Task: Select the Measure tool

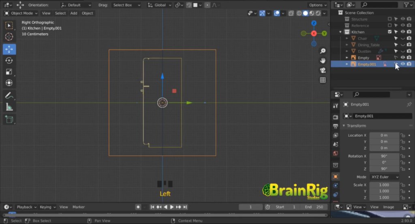Action: coord(9,107)
